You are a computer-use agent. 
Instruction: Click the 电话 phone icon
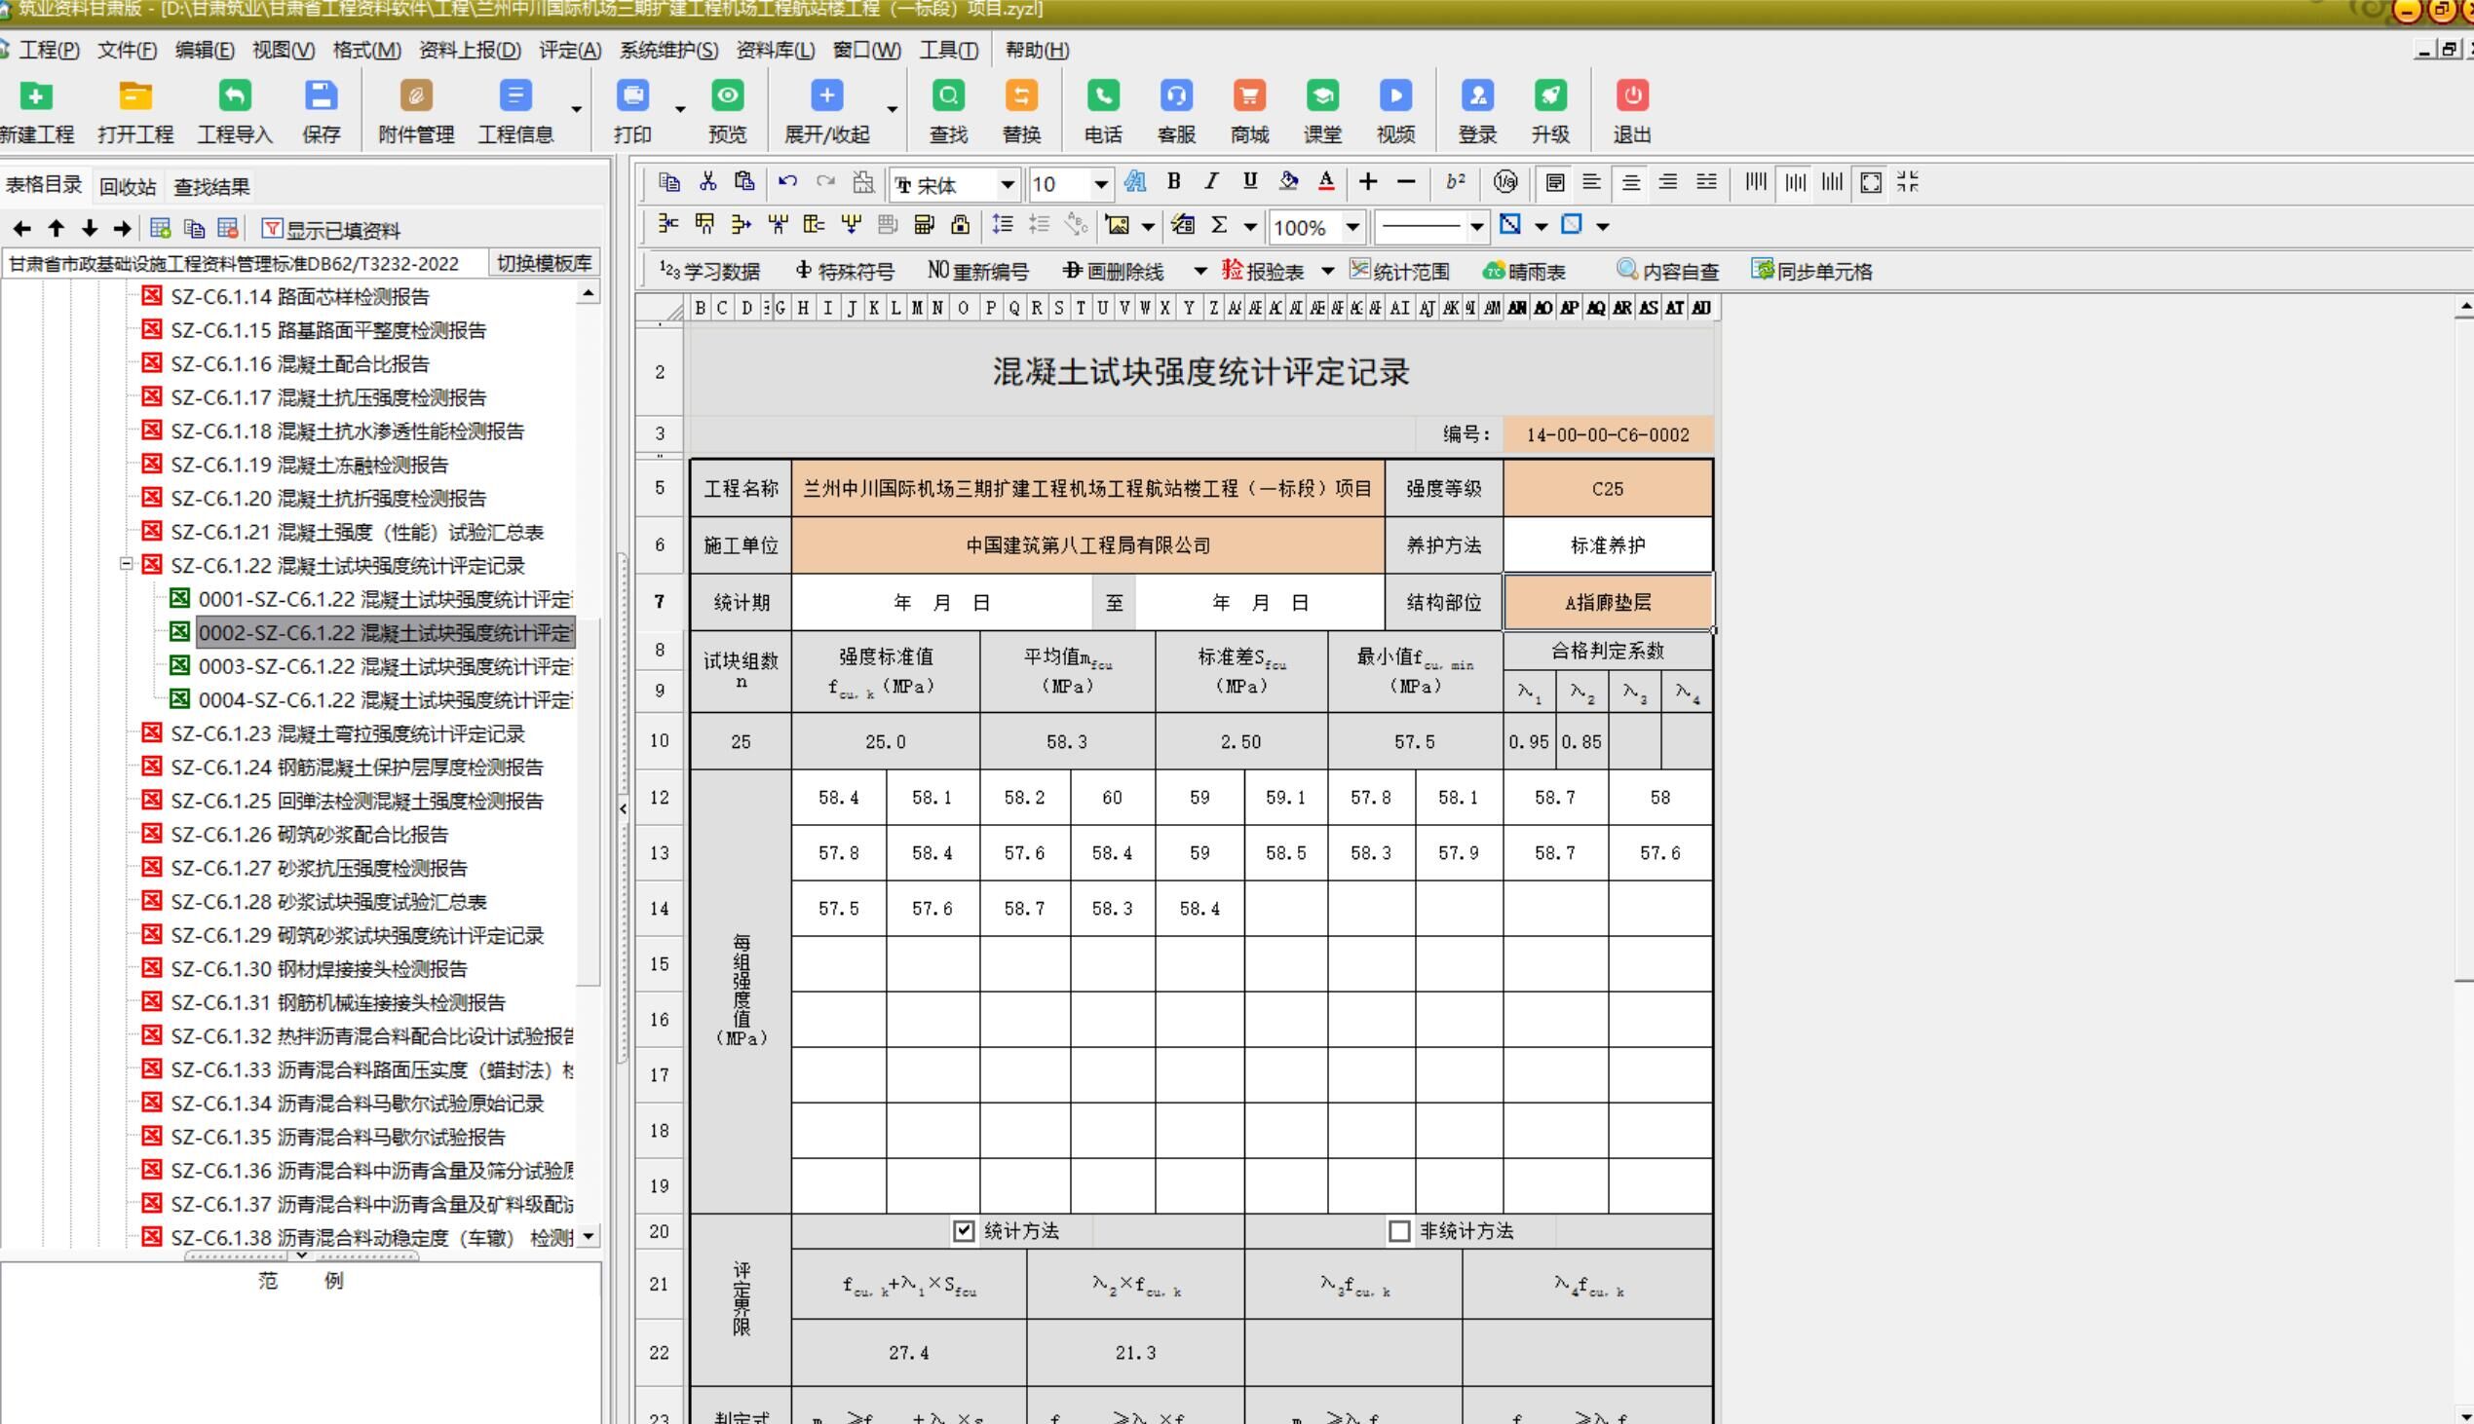click(1102, 95)
